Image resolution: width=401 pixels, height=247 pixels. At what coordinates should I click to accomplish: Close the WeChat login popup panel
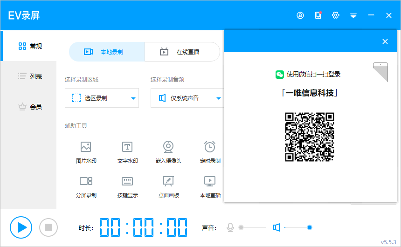(385, 41)
